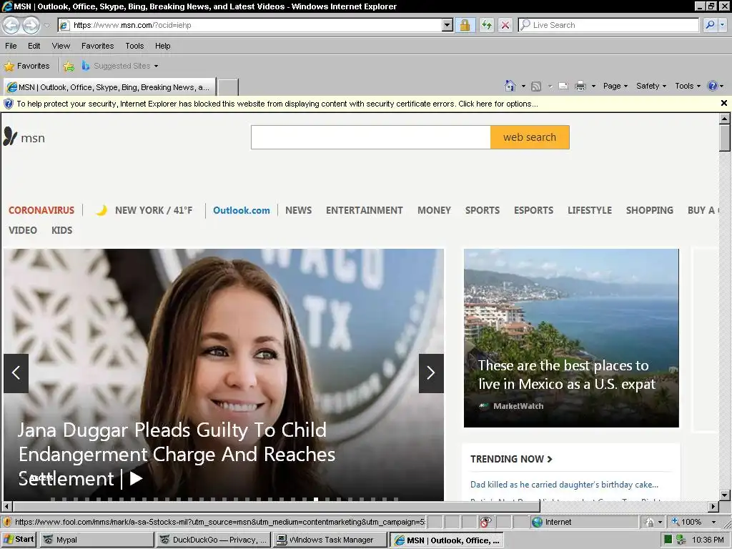Open the SPORTS nav link

click(x=483, y=210)
